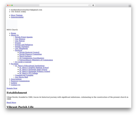Screen dimensions: 137x116
Task: Open the Pastoral submenu link
Action: pos(19,50)
